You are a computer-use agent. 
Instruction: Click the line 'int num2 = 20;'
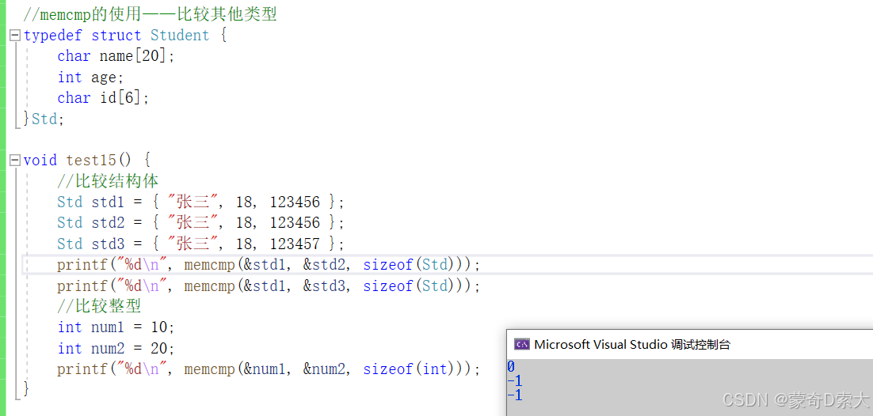click(x=116, y=348)
